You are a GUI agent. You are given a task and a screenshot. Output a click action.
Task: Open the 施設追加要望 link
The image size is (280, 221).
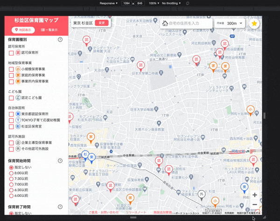[162, 212]
